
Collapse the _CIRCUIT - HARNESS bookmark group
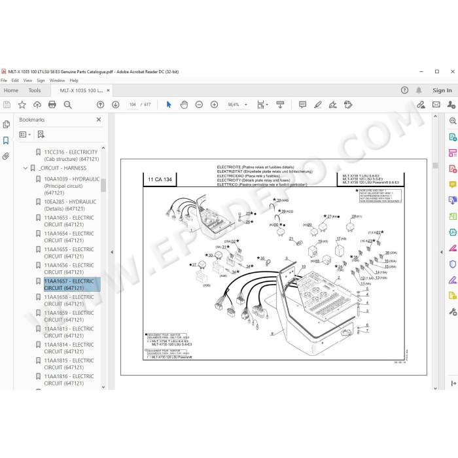coord(26,168)
